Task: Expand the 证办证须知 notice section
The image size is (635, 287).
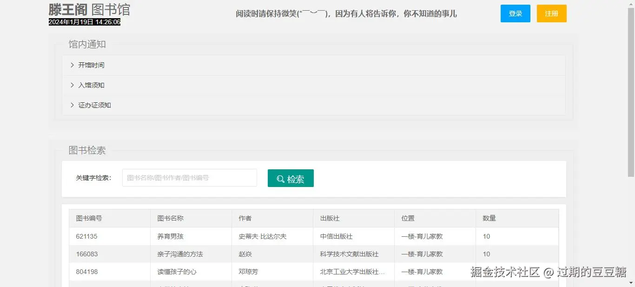Action: point(314,105)
